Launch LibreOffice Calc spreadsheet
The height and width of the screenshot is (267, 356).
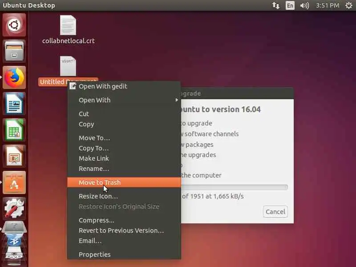tap(14, 130)
